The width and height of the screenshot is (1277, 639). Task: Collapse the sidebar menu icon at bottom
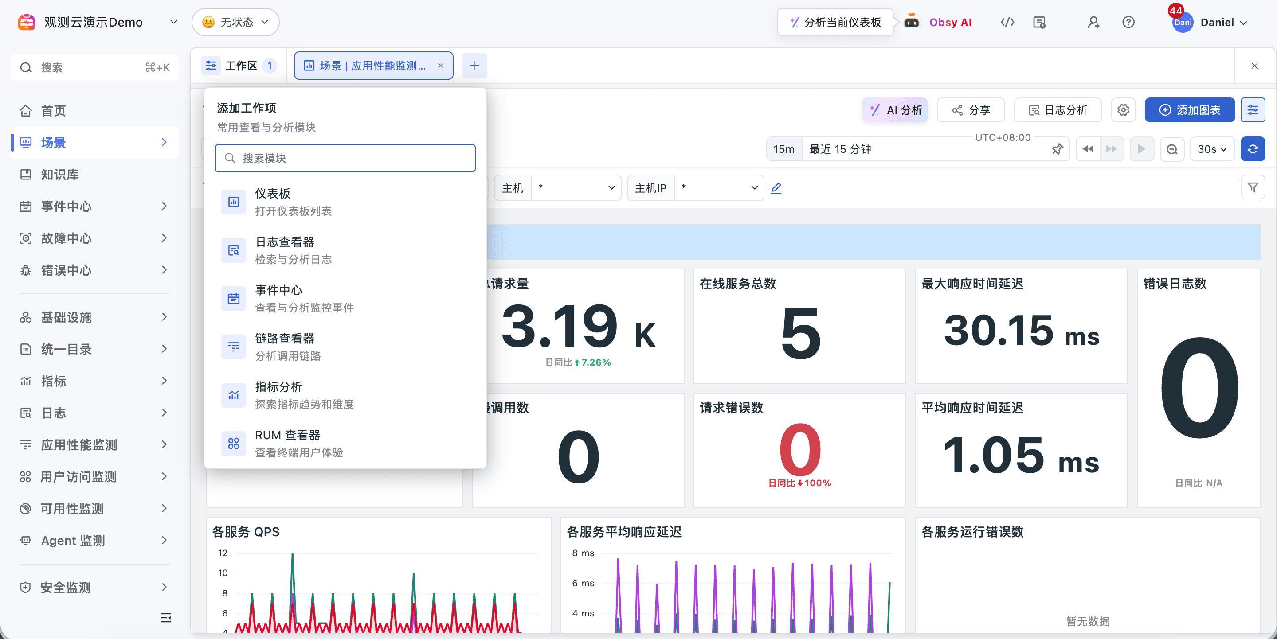(x=166, y=618)
